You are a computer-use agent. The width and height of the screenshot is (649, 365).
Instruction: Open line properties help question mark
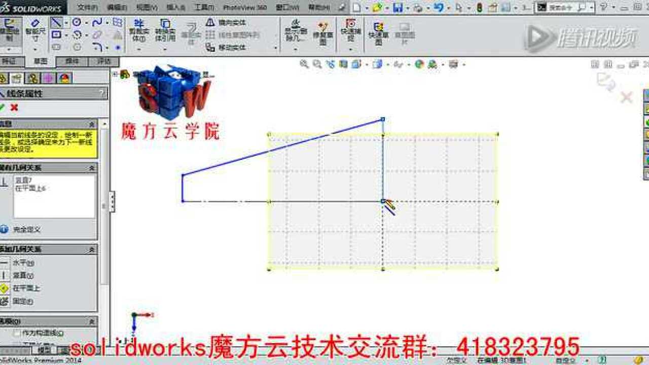[x=102, y=93]
